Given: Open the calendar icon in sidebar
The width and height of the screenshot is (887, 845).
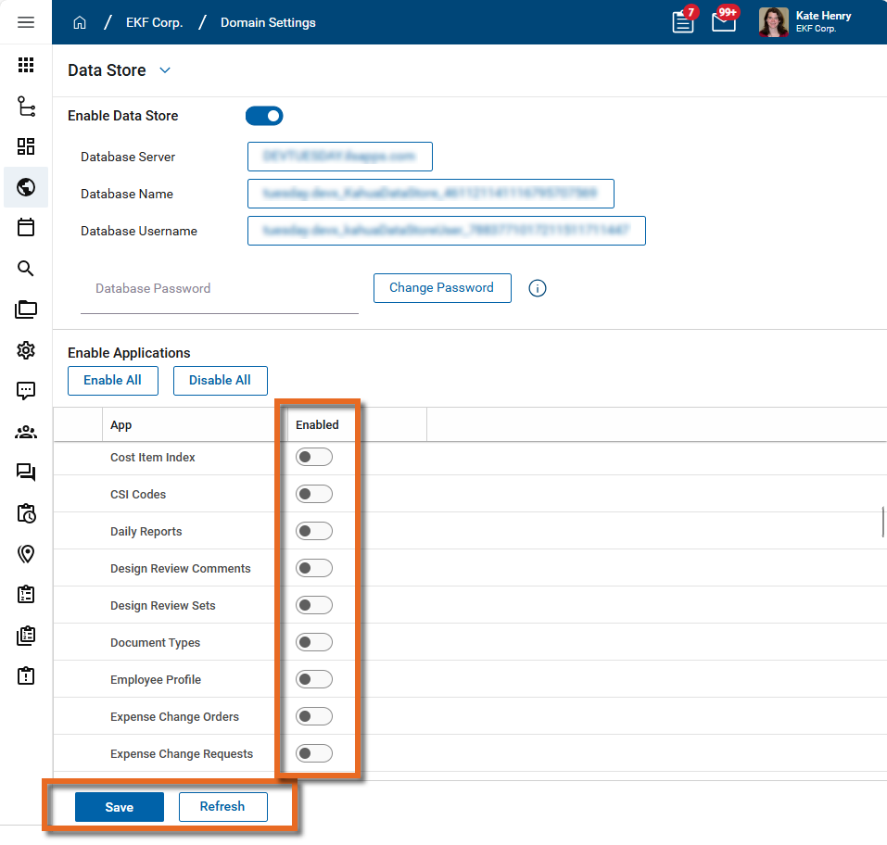Looking at the screenshot, I should point(26,227).
